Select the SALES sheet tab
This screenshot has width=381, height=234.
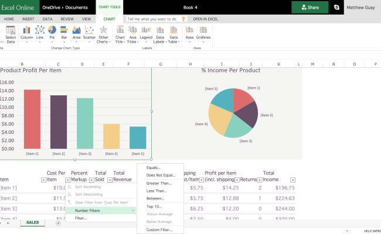coord(33,223)
